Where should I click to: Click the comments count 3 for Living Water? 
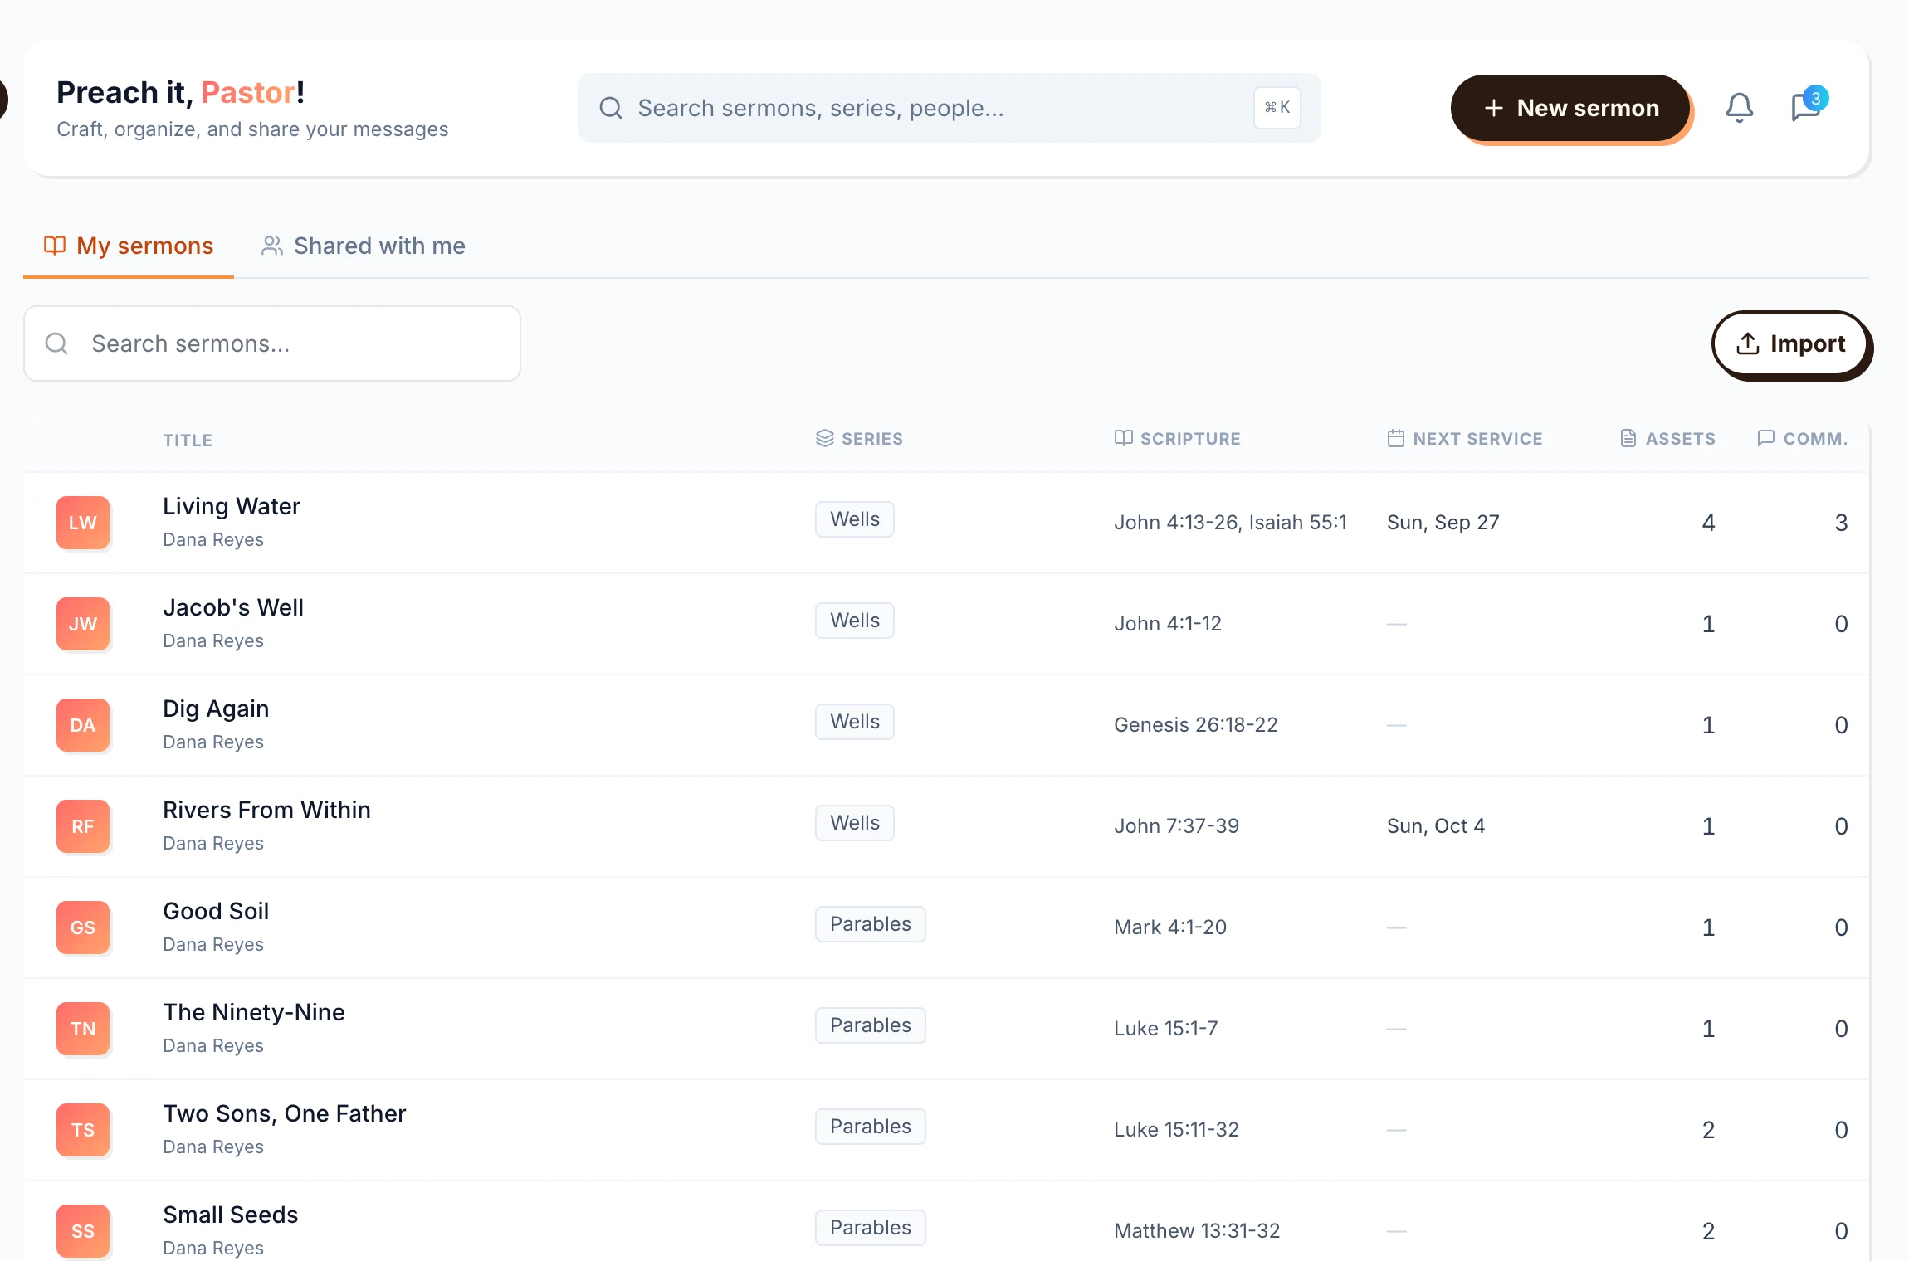coord(1841,523)
